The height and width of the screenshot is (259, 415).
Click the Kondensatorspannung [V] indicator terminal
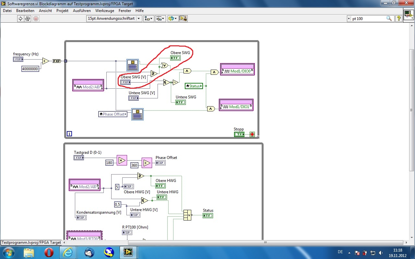pyautogui.click(x=81, y=218)
